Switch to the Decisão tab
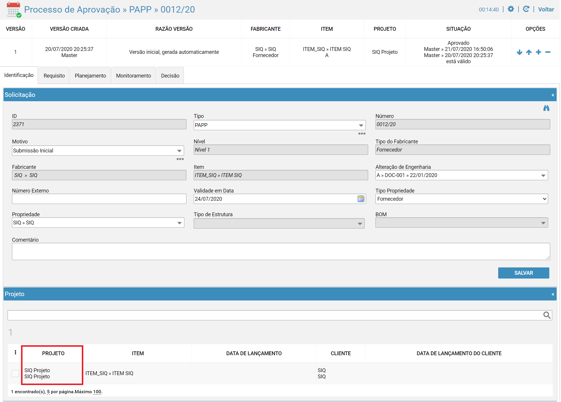 (170, 76)
